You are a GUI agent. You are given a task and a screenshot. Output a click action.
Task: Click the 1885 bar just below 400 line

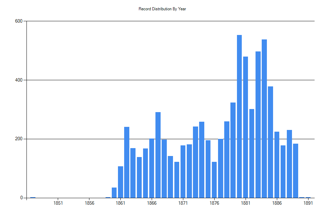point(270,142)
